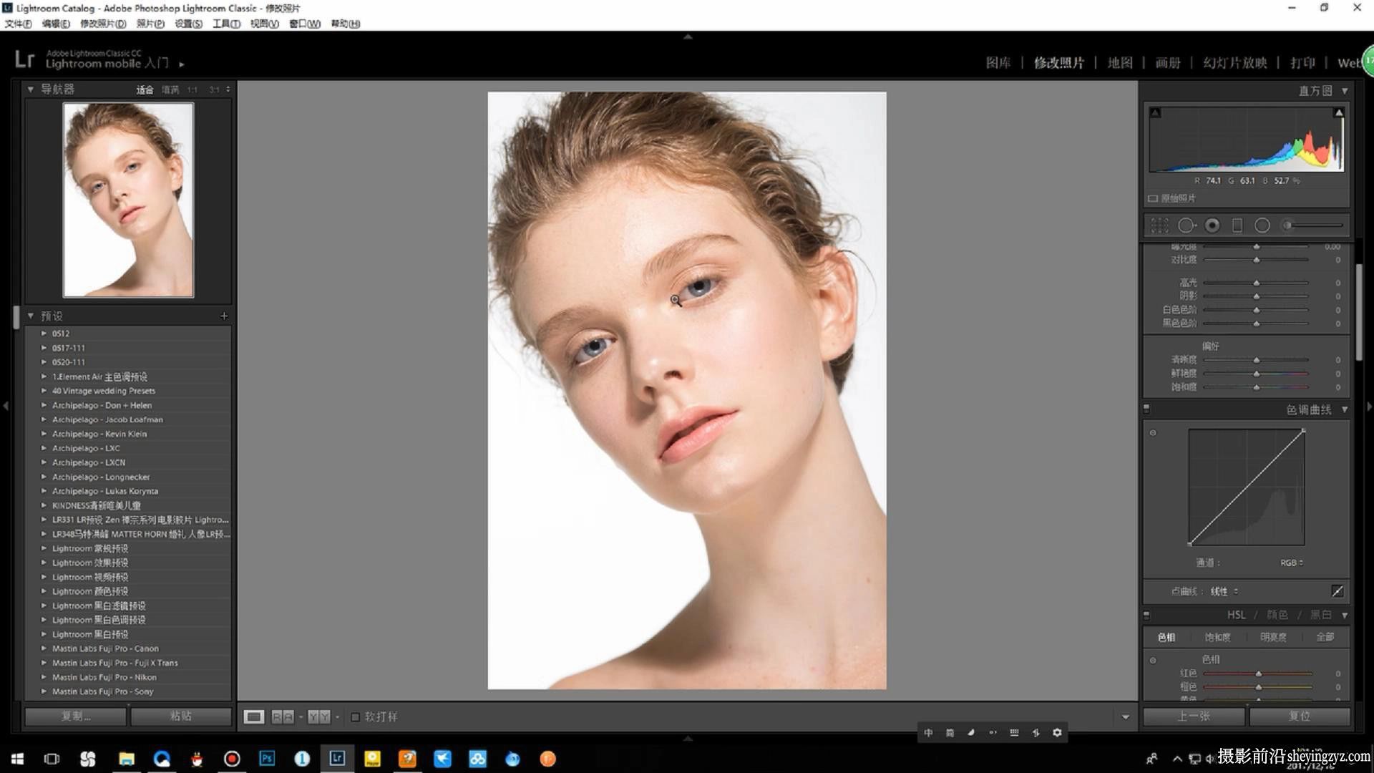
Task: Activate the Red Eye Correction tool
Action: tap(1212, 225)
